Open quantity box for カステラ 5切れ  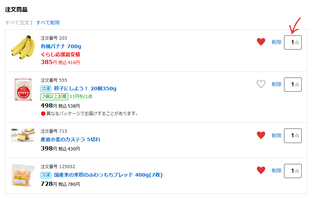(x=293, y=136)
